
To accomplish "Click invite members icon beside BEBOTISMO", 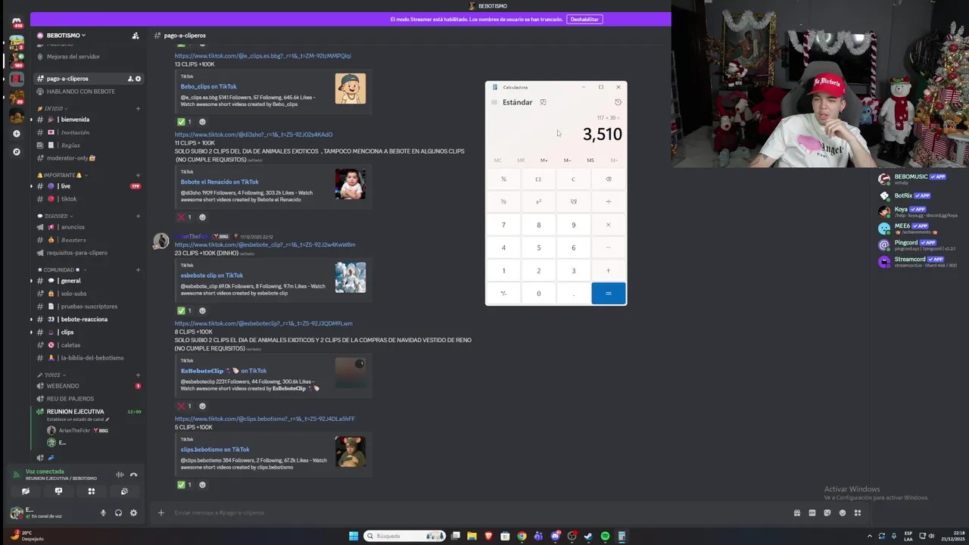I will [136, 36].
